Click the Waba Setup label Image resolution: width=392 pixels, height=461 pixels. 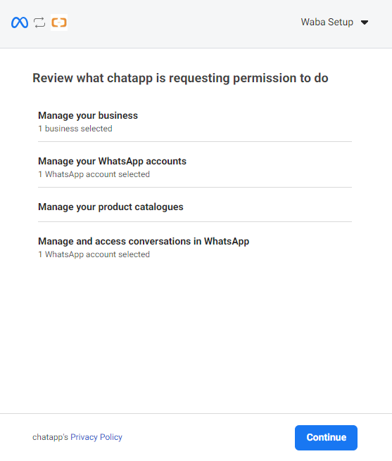click(327, 22)
